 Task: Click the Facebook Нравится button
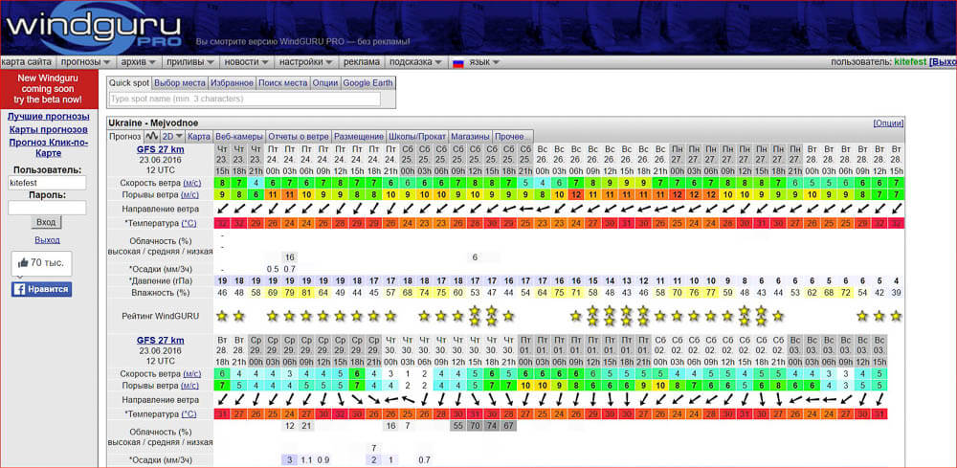[x=41, y=289]
